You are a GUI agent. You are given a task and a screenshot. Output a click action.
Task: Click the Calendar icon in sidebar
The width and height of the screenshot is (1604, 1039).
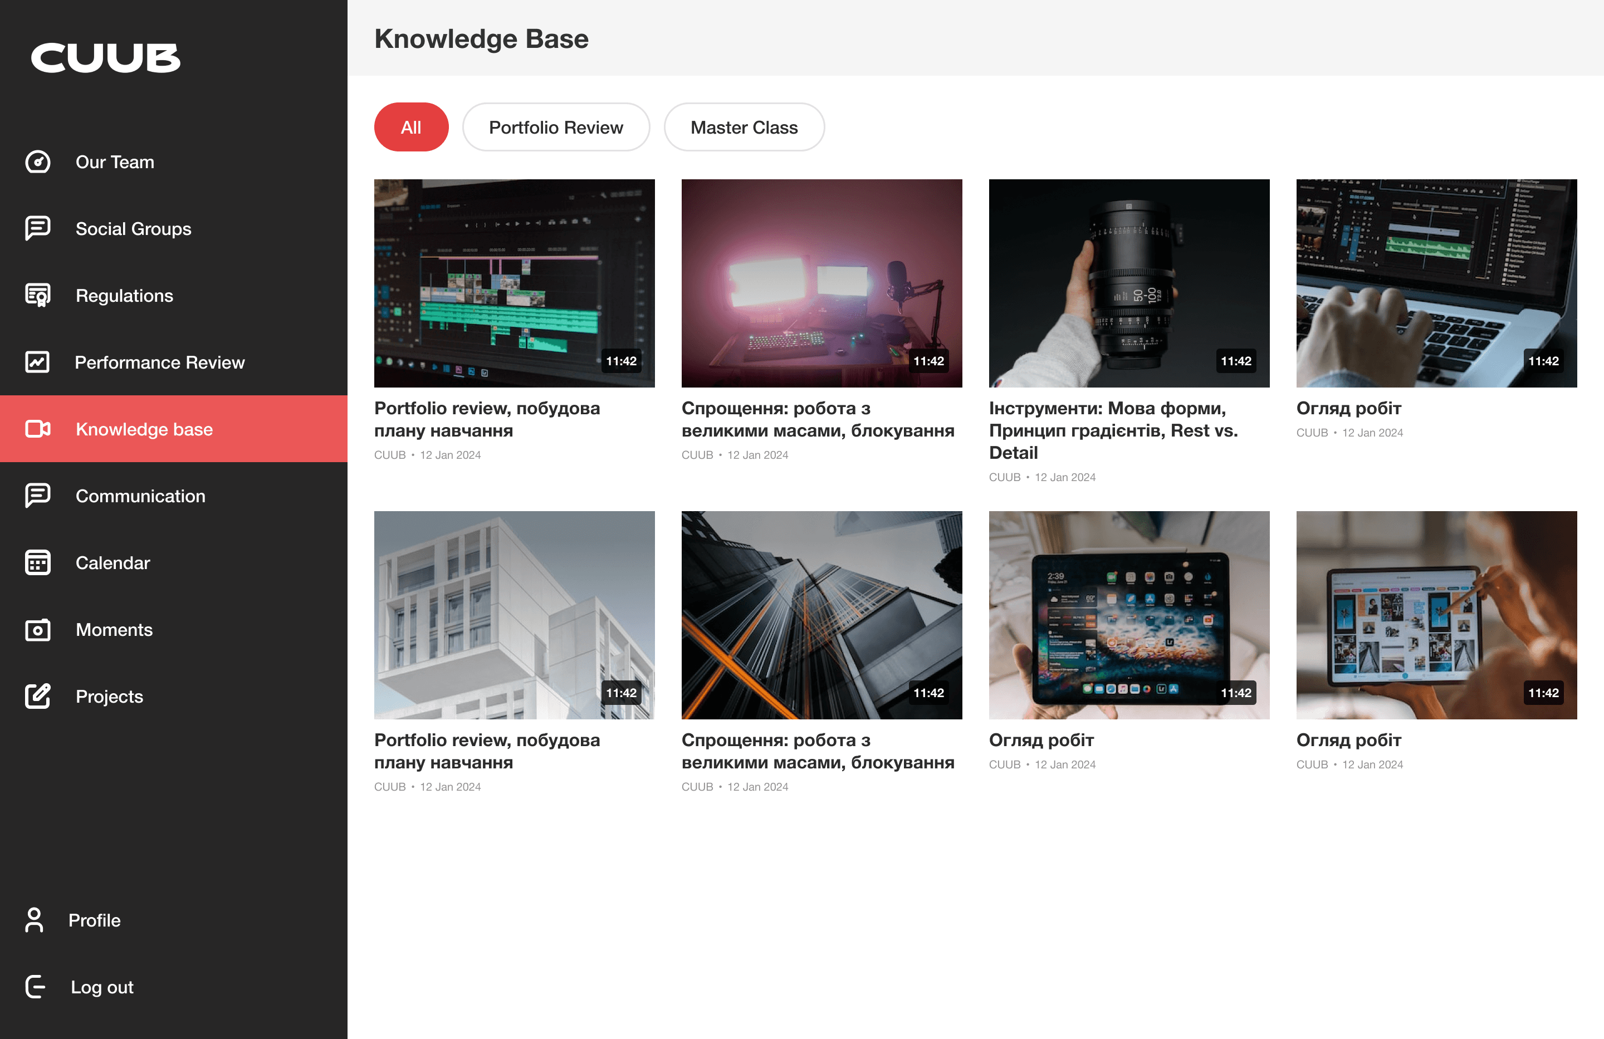pos(38,562)
